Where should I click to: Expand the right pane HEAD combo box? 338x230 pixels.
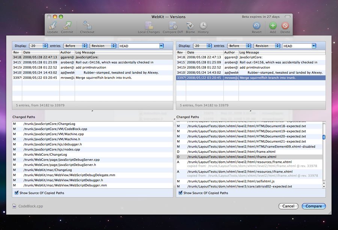(314, 46)
